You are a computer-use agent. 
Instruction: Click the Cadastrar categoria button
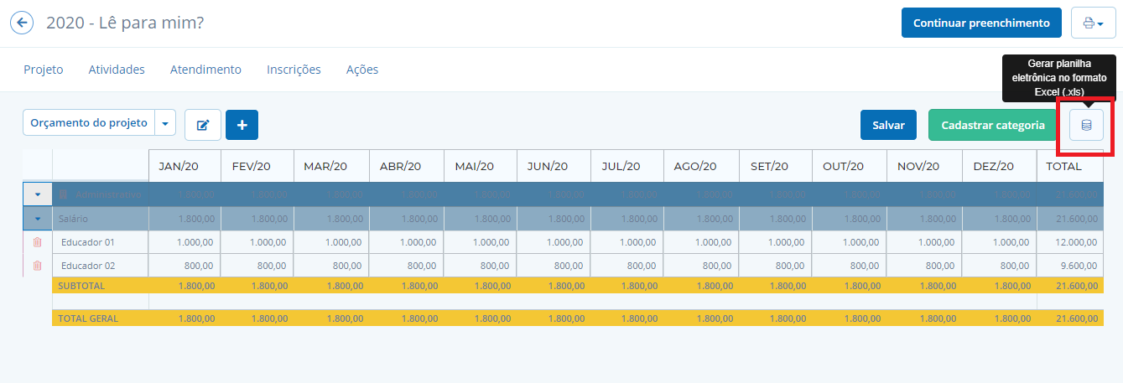coord(992,125)
